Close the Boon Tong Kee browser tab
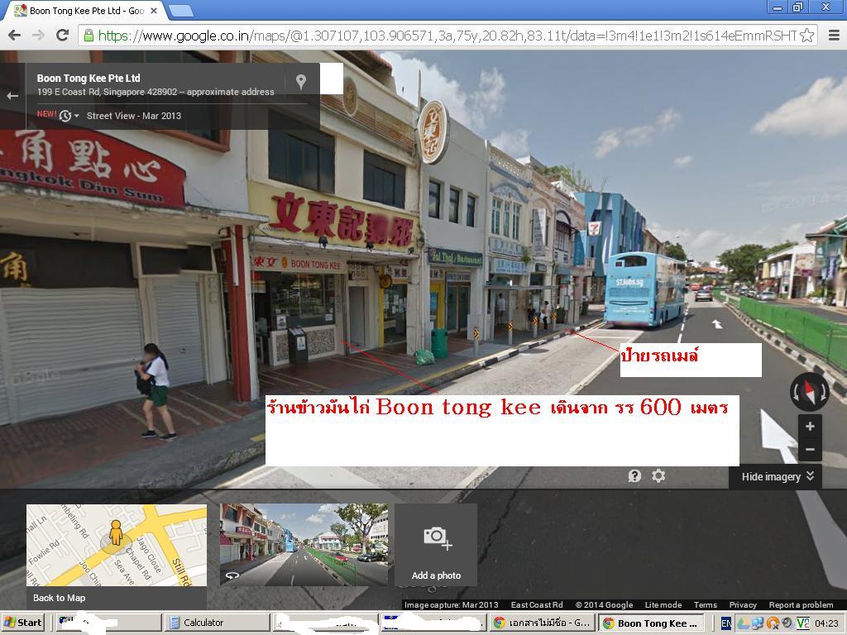The width and height of the screenshot is (847, 635). 154,10
